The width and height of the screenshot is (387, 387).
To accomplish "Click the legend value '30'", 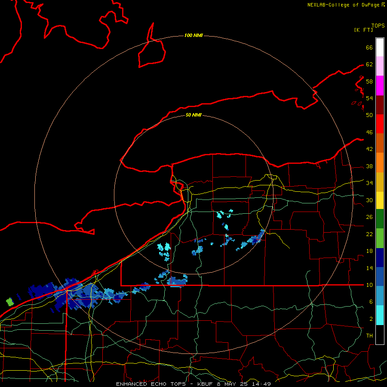I will tap(369, 200).
